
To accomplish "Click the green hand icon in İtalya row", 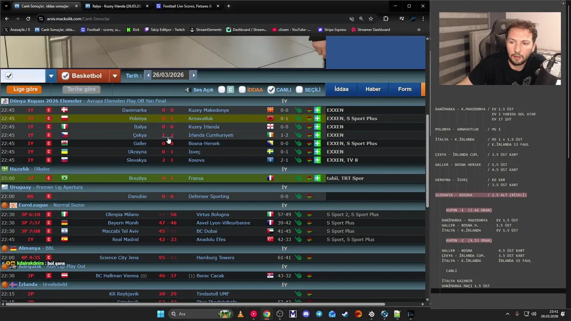I will 298,127.
